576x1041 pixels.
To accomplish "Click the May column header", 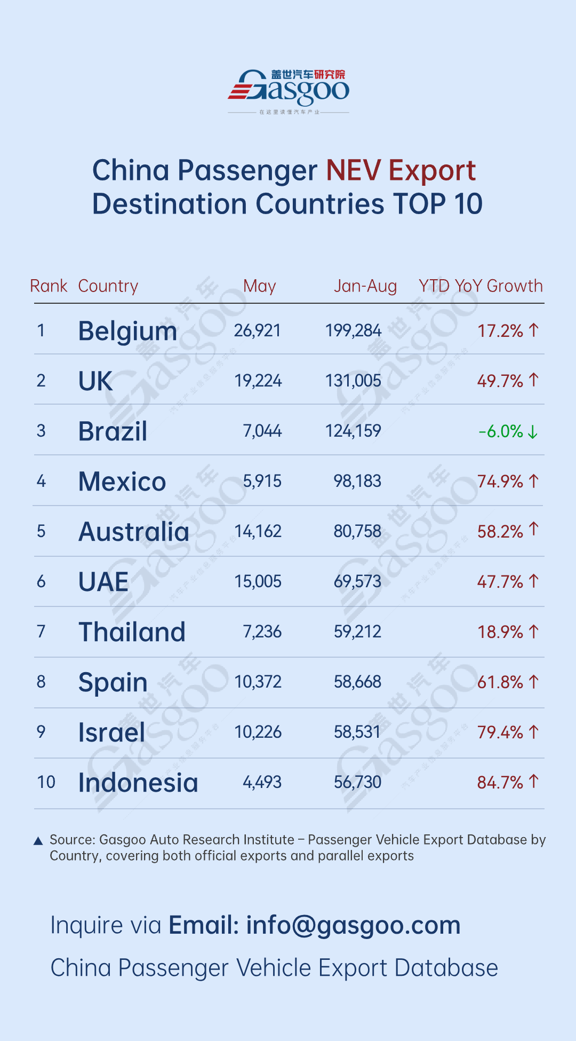I will tap(260, 286).
